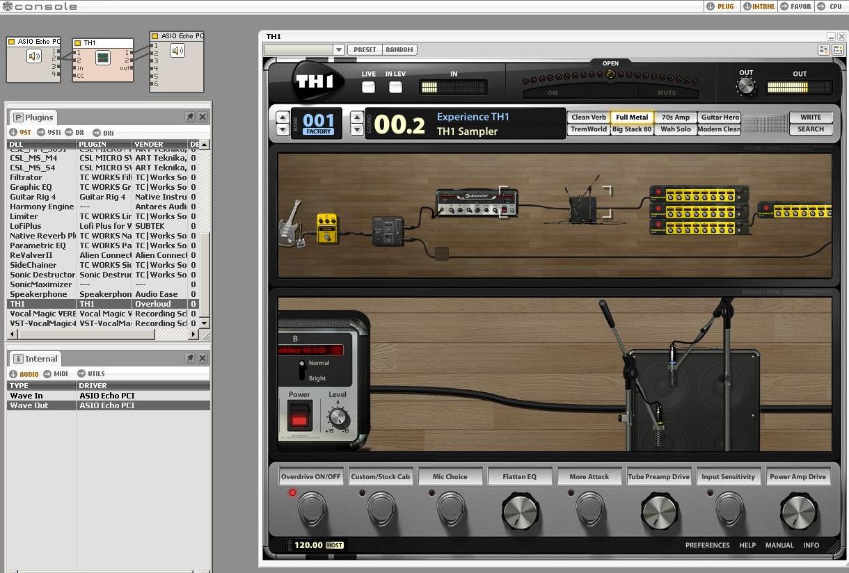Select the yellow overdrive pedal in the sound chain
849x573 pixels.
[x=327, y=228]
